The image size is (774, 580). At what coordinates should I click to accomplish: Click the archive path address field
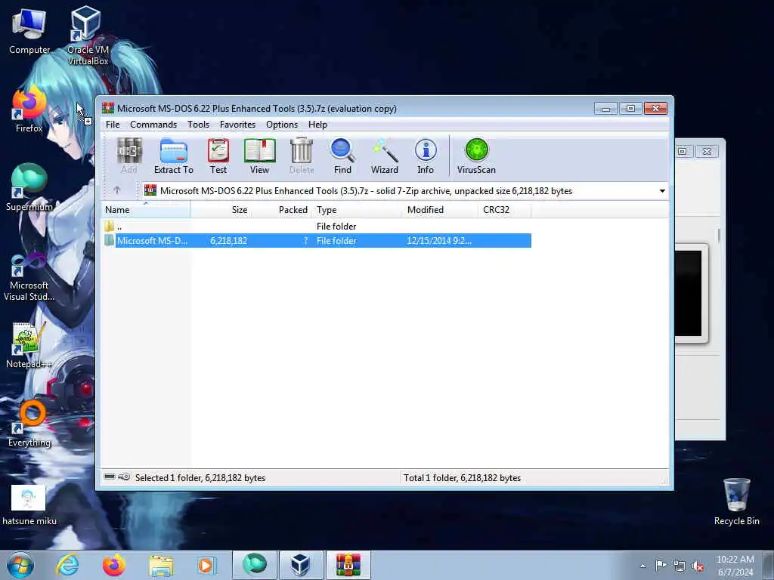[x=405, y=191]
